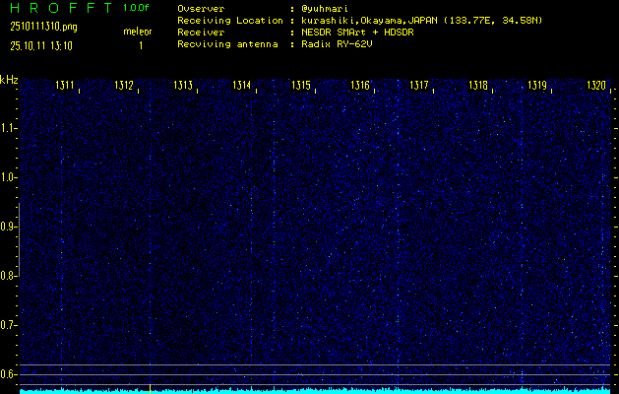Click the HROFFT title text
619x394 pixels.
tap(57, 8)
